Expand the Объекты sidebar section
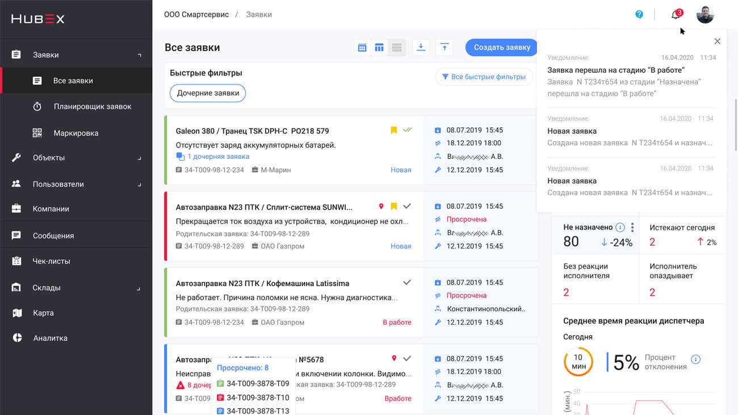Image resolution: width=738 pixels, height=415 pixels. click(76, 158)
